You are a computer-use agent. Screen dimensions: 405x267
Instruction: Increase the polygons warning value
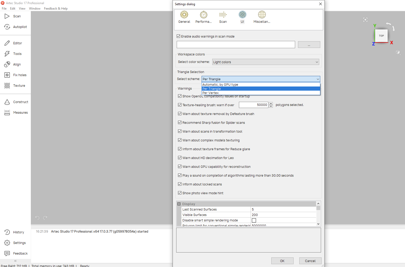coord(271,104)
